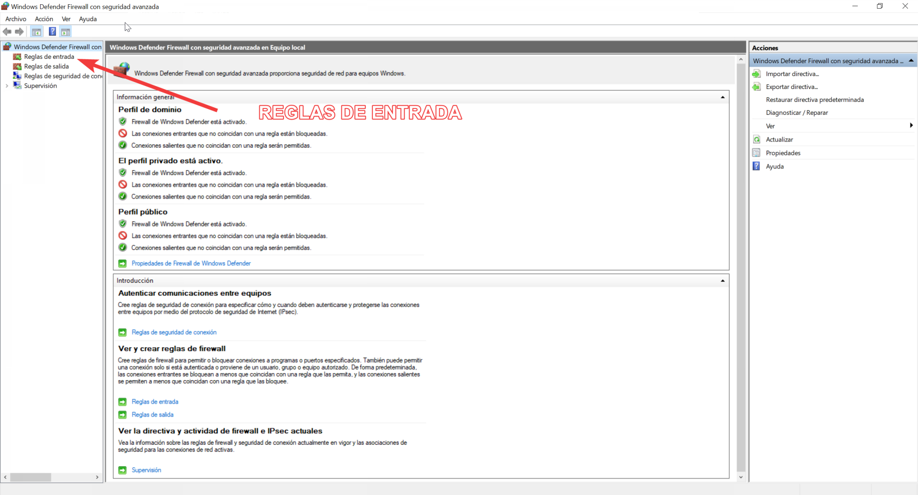The width and height of the screenshot is (918, 495).
Task: Click green arrow beside center Reglas de seguridad link
Action: tap(122, 332)
